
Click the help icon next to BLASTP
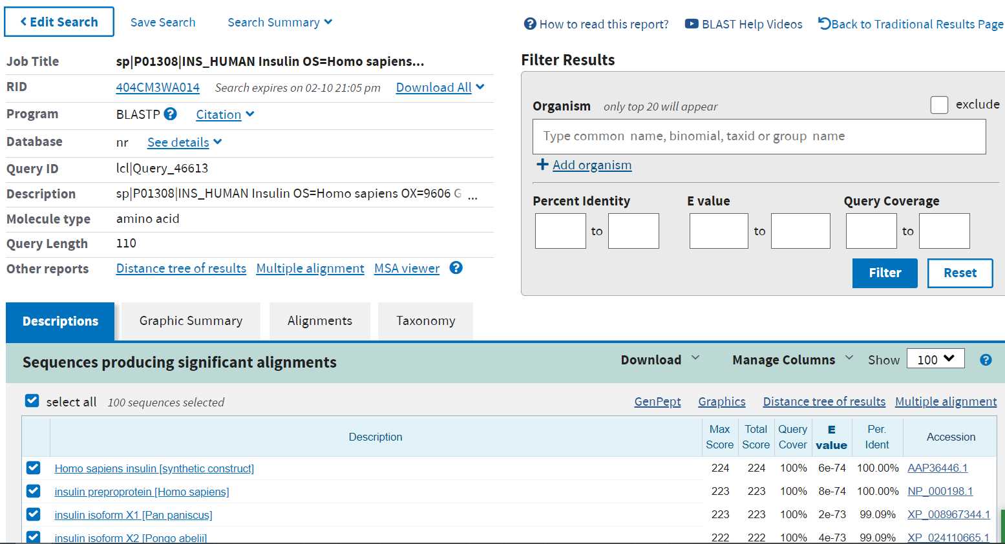coord(170,114)
